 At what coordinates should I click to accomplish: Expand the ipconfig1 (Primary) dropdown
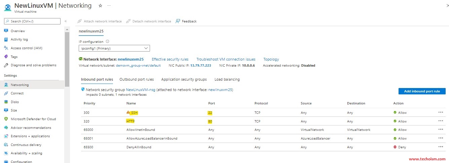tap(114, 48)
